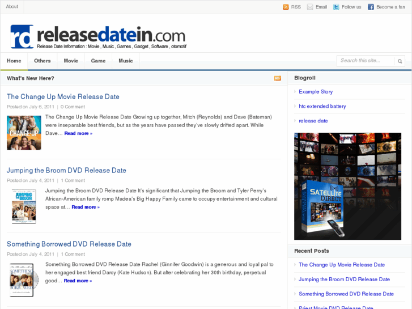Viewport: 412px width, 309px height.
Task: Open the Game navigation menu
Action: point(98,61)
